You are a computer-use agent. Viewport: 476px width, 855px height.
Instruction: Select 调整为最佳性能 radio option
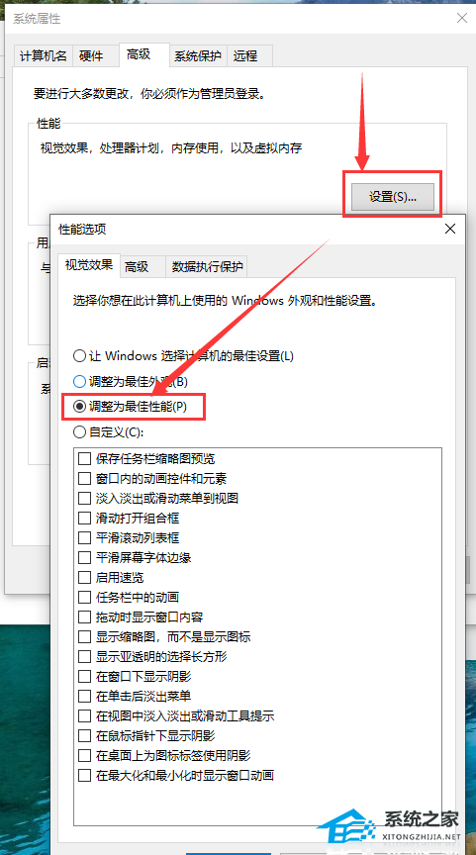pyautogui.click(x=130, y=407)
